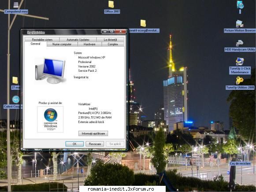The height and width of the screenshot is (192, 256).
Task: Click the dialog title bar text
Action: click(36, 33)
